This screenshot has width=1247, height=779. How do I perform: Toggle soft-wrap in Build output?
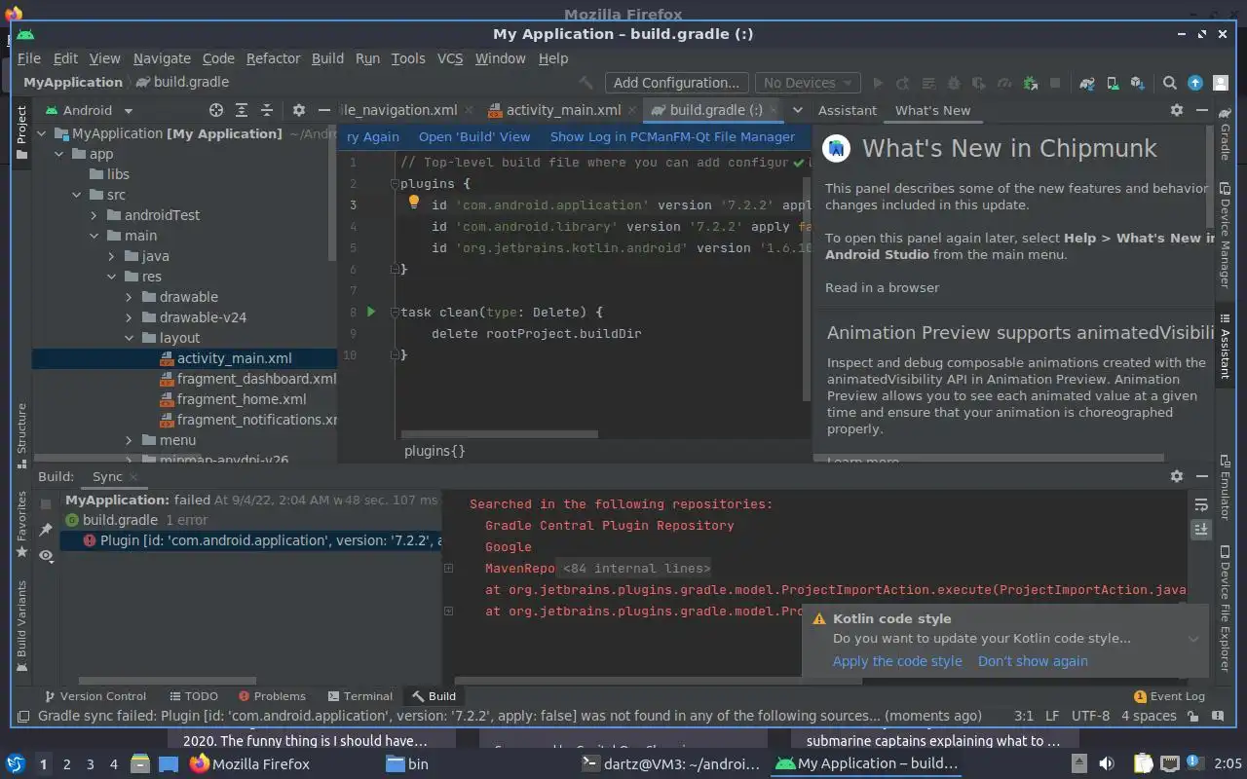point(1201,504)
